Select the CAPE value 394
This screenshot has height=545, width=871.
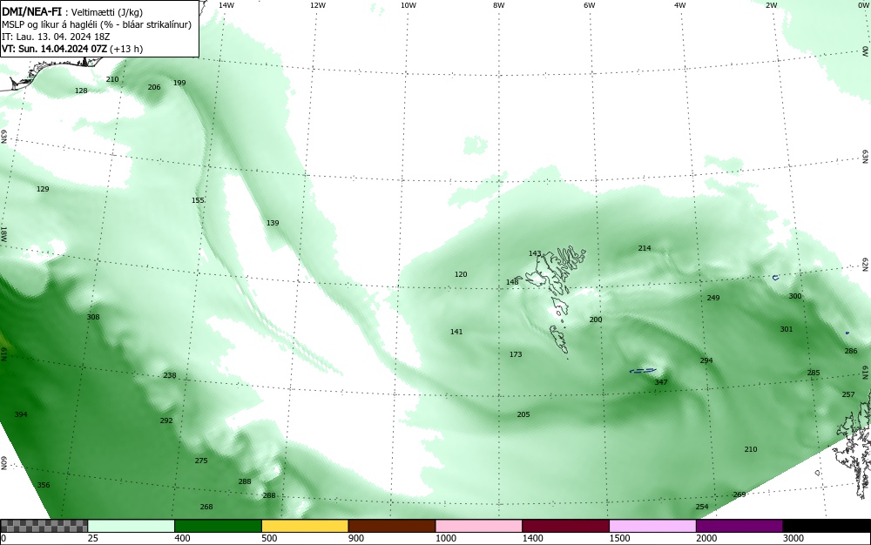tap(21, 414)
